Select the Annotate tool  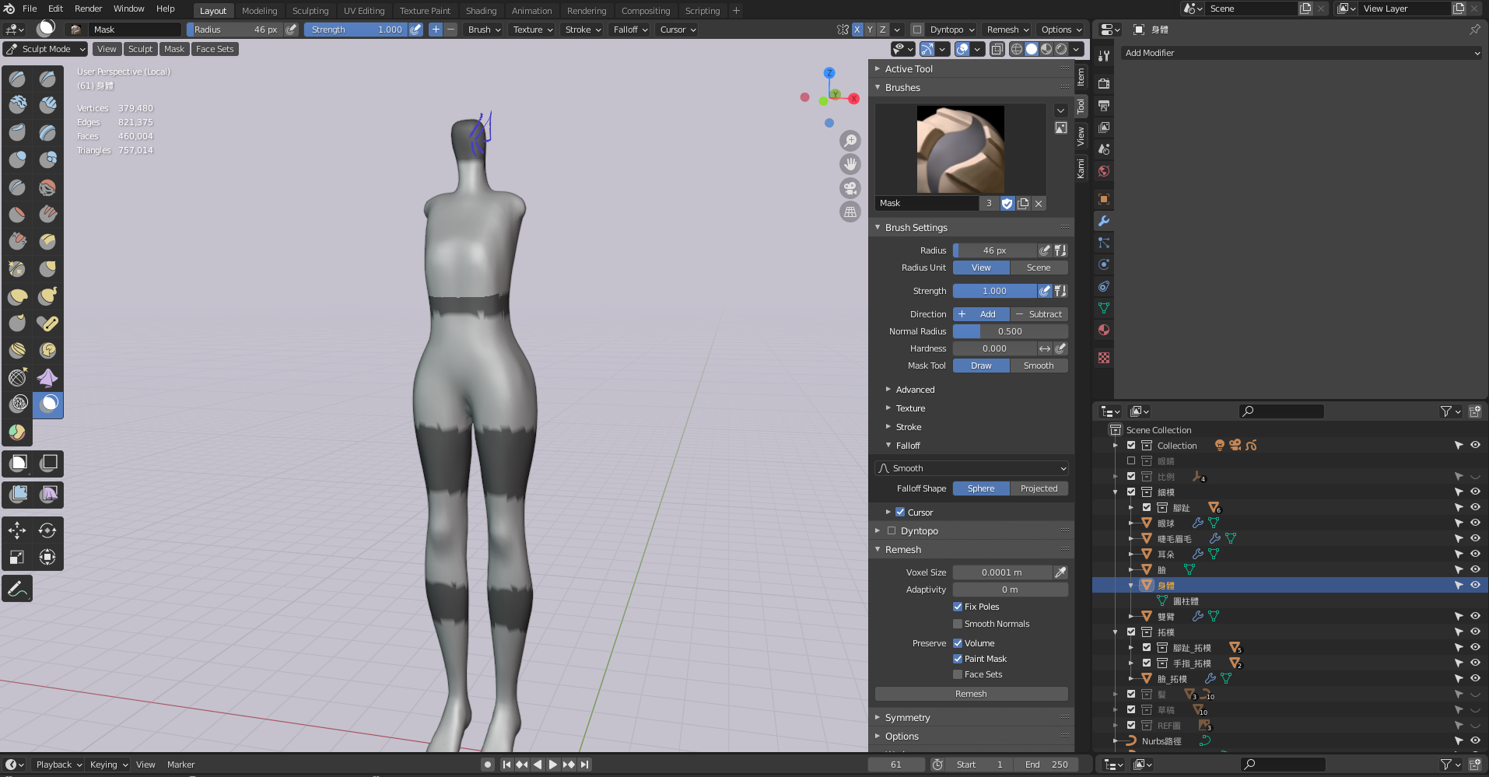tap(17, 589)
